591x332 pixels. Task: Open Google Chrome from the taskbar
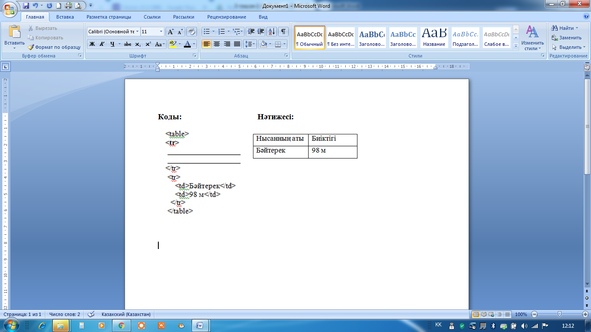[x=121, y=325]
